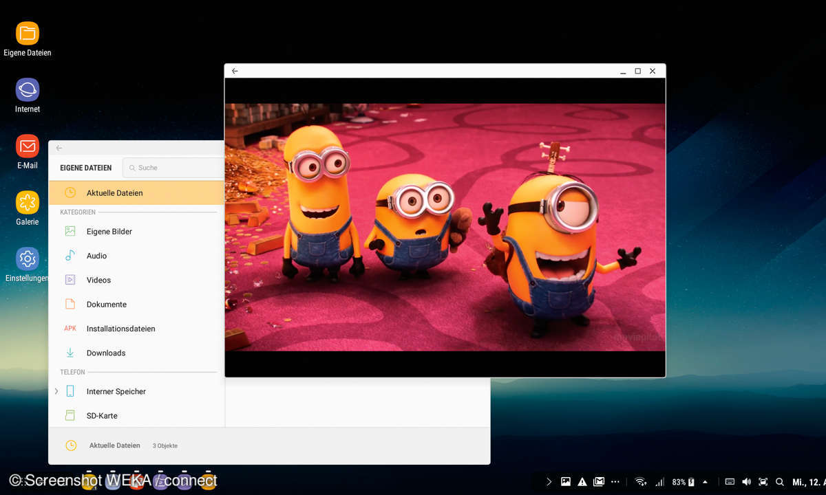Close the video player window
This screenshot has height=495, width=826.
coord(653,71)
